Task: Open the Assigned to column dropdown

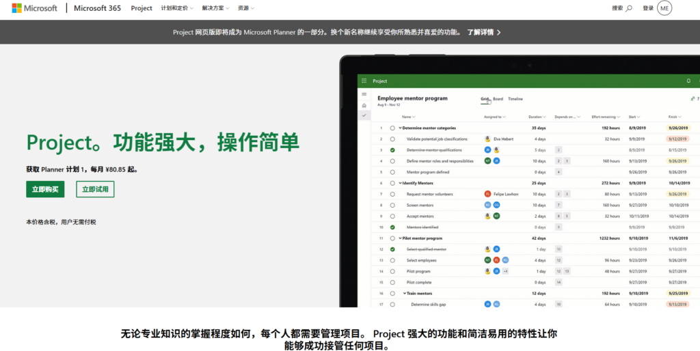Action: (495, 117)
